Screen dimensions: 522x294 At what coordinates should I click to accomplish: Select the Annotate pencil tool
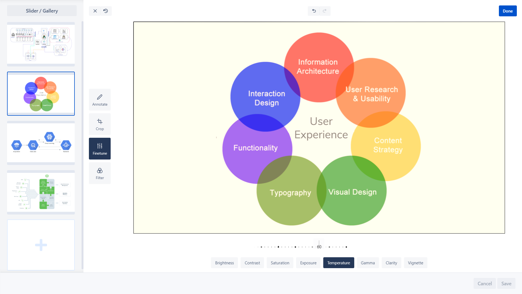tap(100, 100)
